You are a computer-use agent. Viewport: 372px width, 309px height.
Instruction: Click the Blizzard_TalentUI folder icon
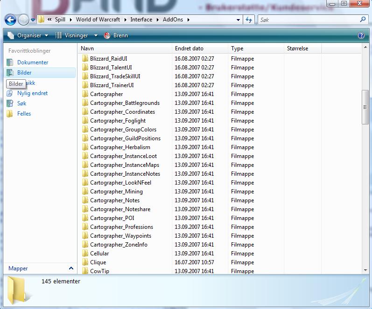tap(85, 68)
